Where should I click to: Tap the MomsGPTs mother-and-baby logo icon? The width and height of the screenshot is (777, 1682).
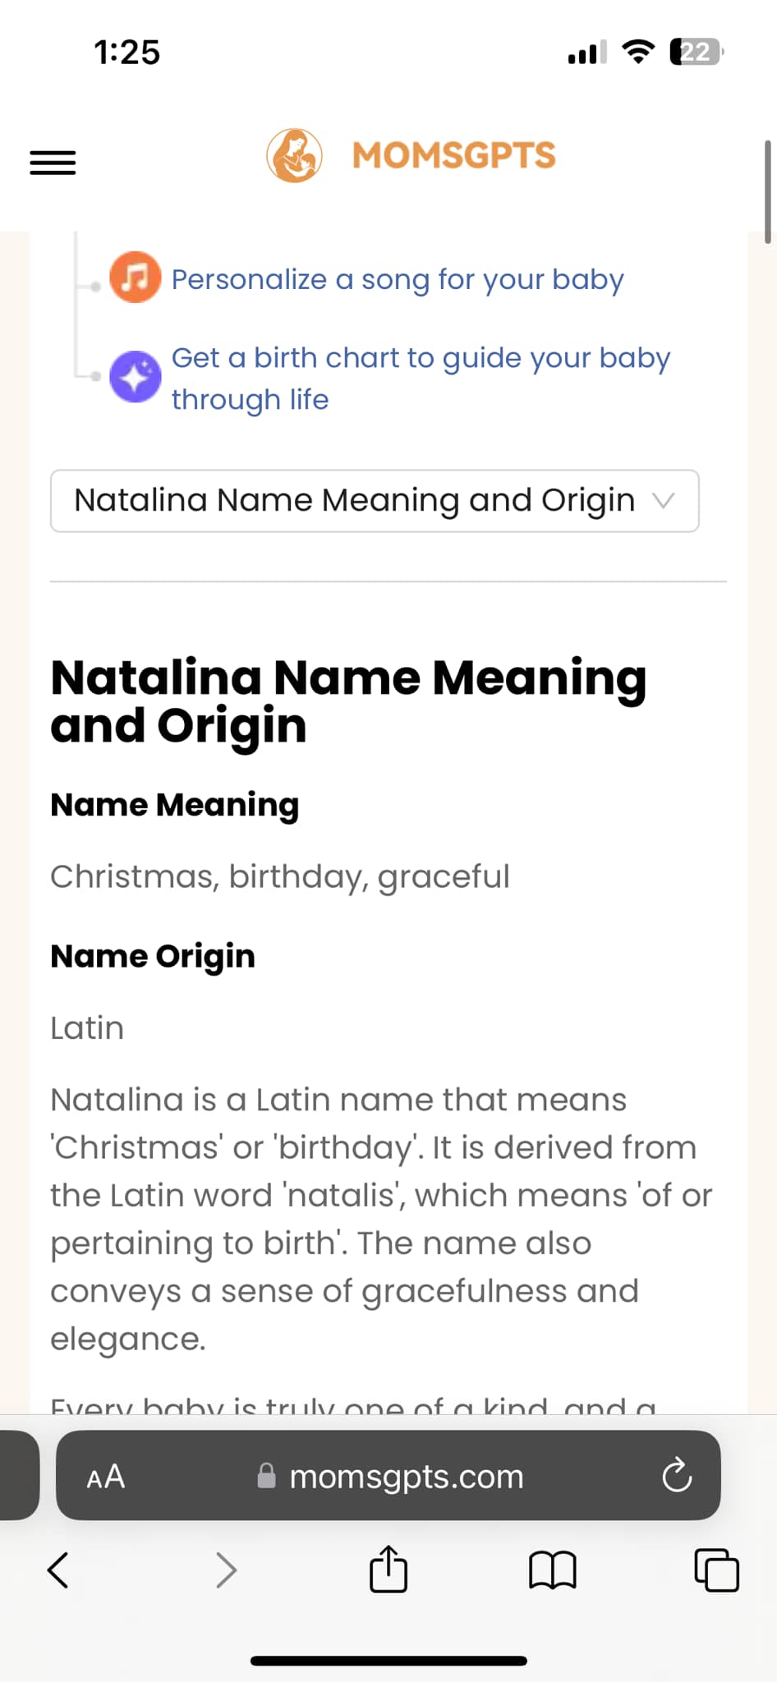pos(294,155)
